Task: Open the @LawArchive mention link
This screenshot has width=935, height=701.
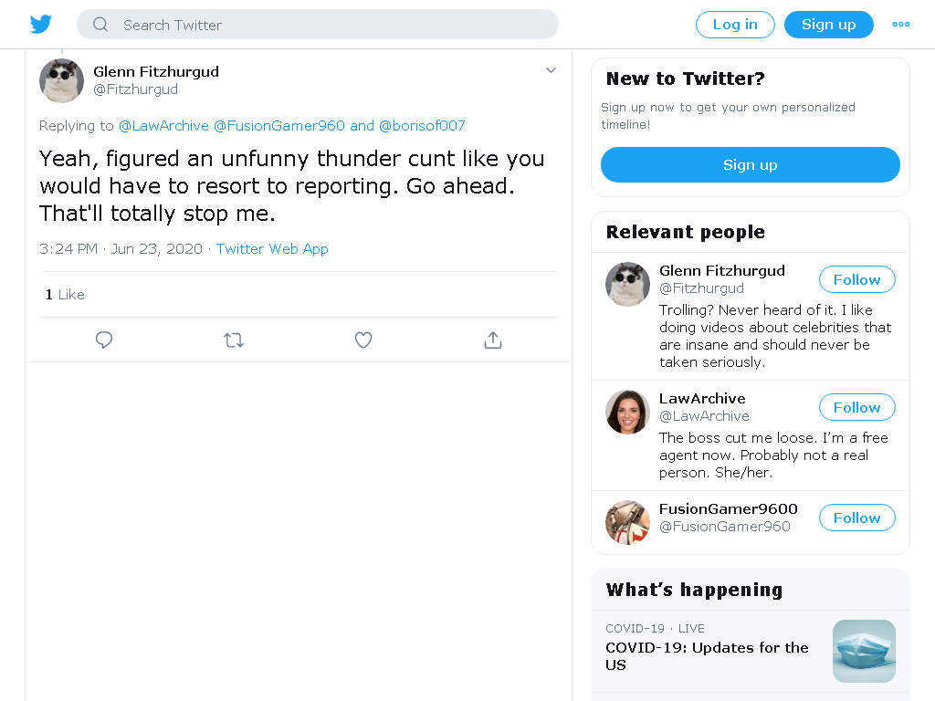Action: [x=163, y=126]
